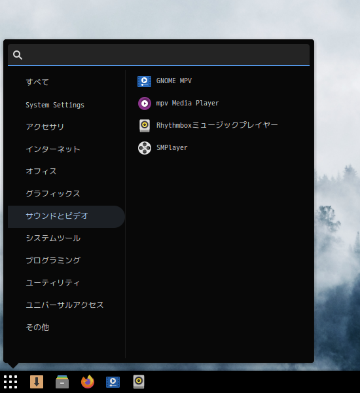Viewport: 360px width, 393px height.
Task: Open the System Settings category
Action: pos(55,105)
